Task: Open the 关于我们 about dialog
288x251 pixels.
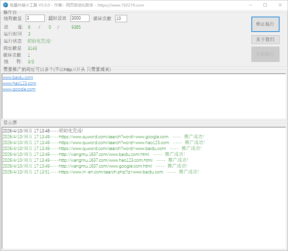Action: pos(265,39)
